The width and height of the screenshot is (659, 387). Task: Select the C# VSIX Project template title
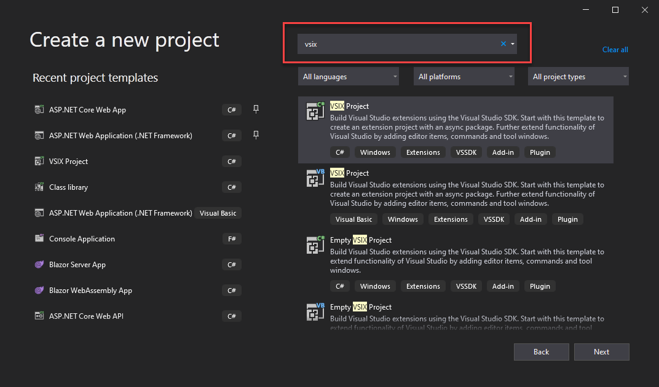tap(349, 106)
